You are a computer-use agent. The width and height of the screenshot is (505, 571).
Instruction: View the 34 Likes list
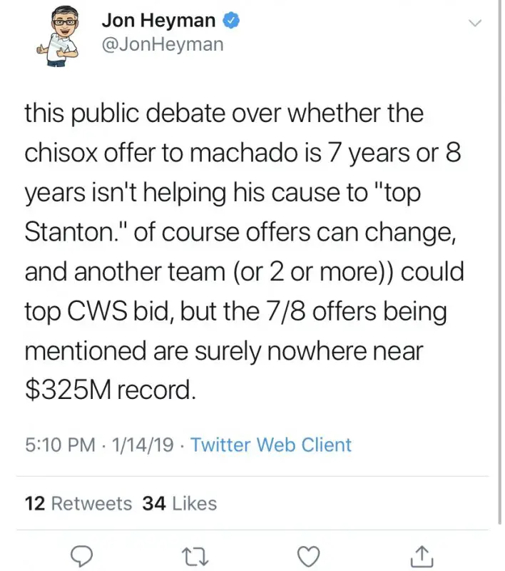(x=180, y=503)
